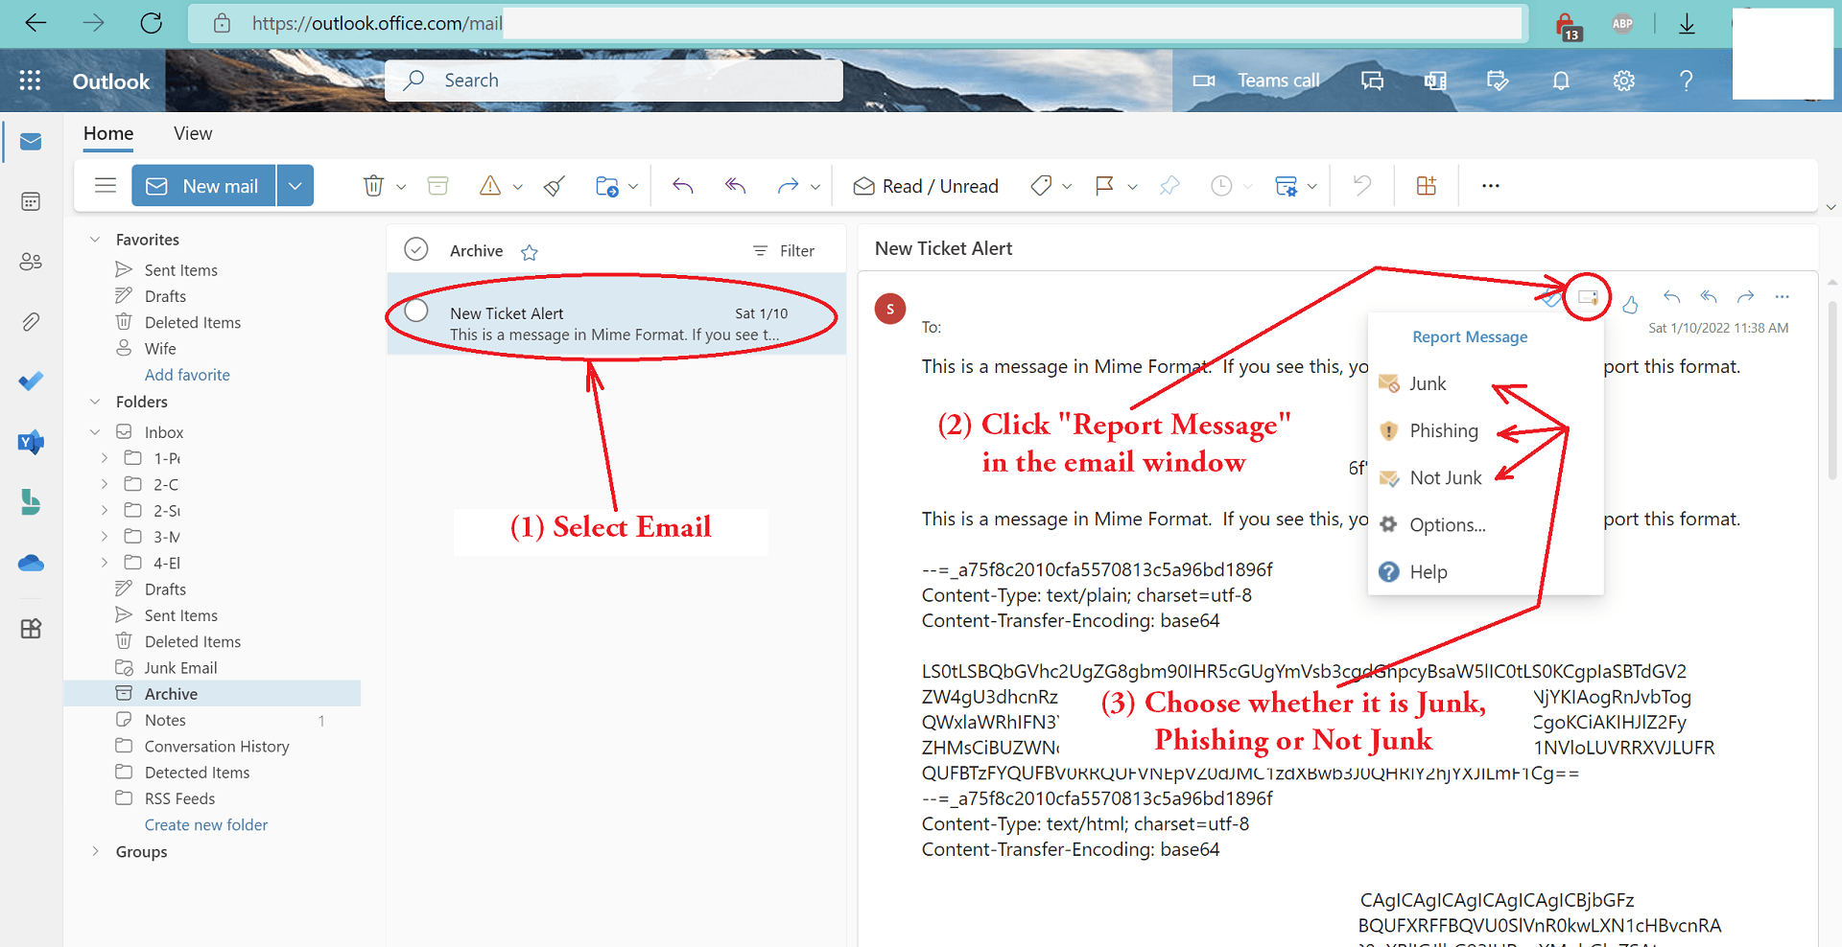Open the Mail module in the sidebar
Viewport: 1842px width, 947px height.
[x=31, y=142]
